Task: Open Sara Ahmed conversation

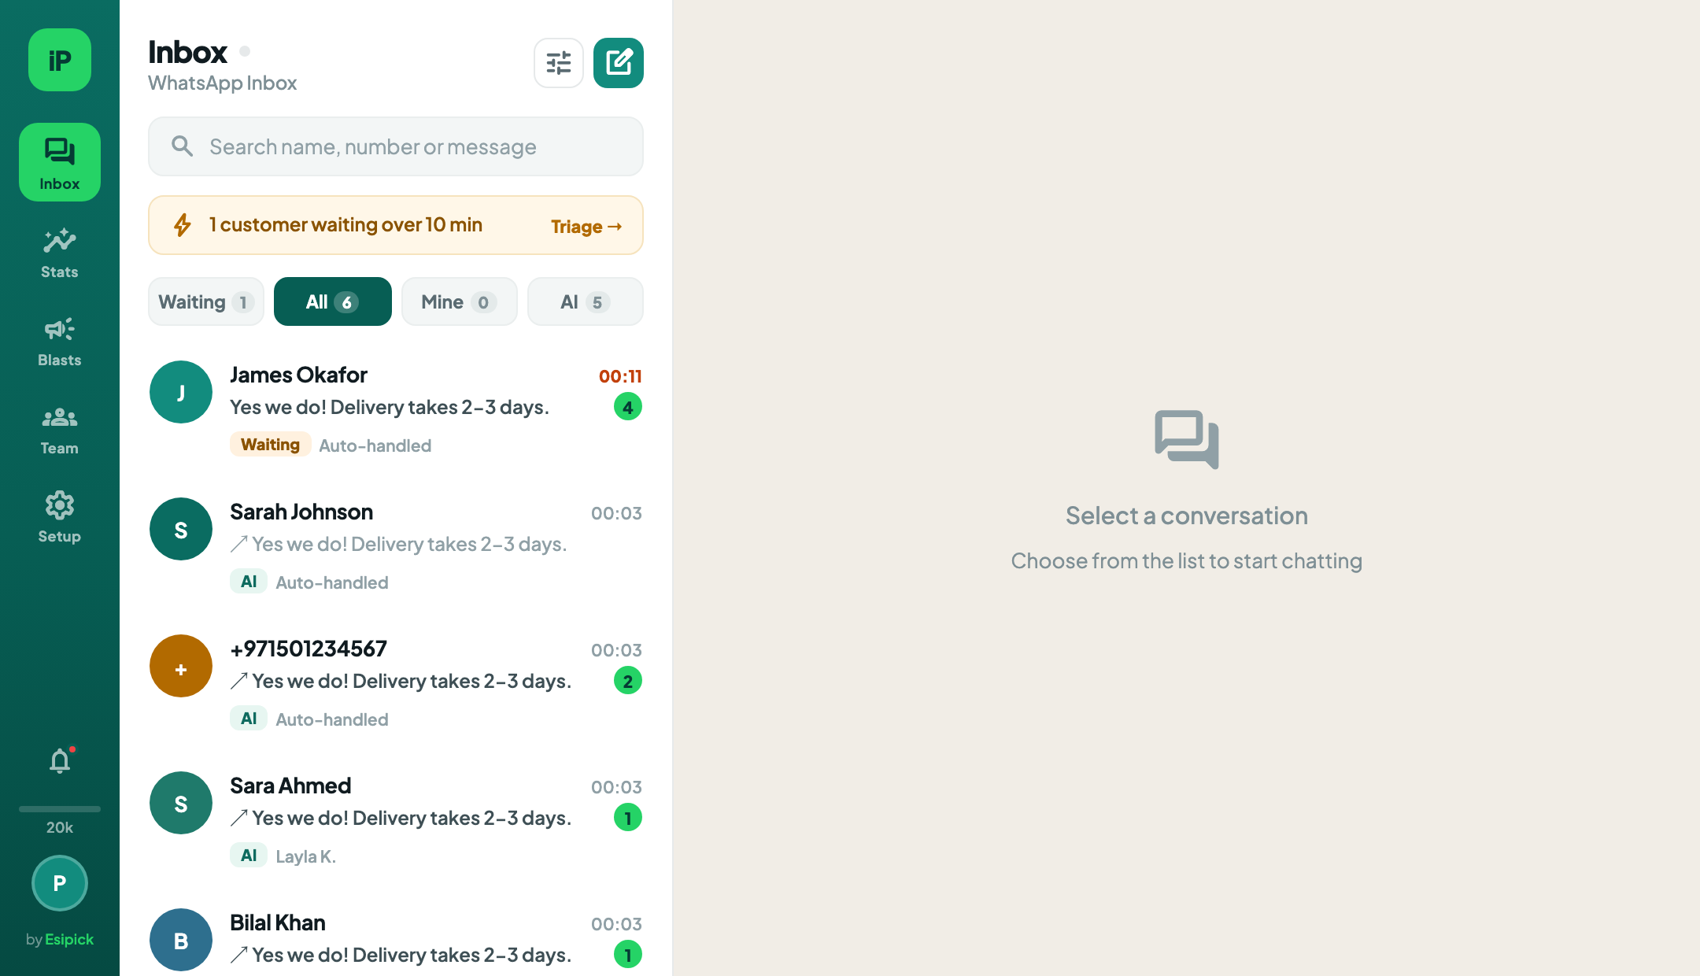Action: (396, 820)
